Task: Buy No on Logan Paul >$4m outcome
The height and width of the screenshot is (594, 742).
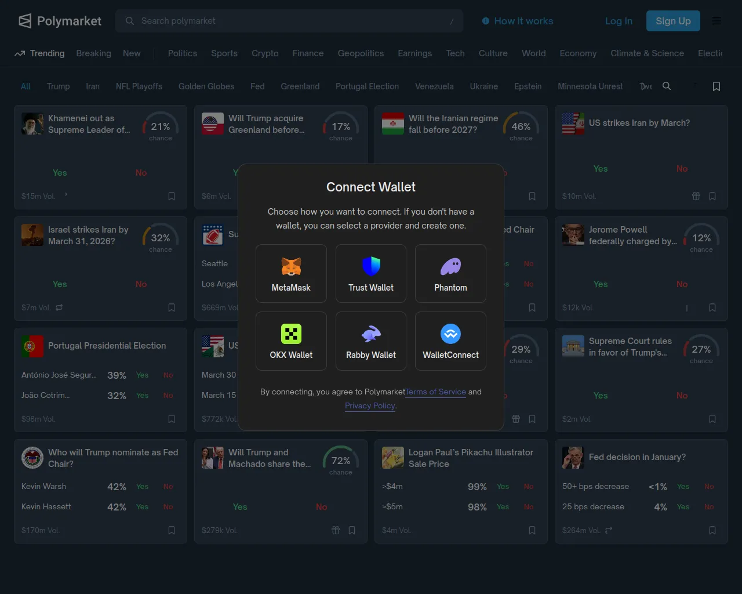Action: click(529, 487)
